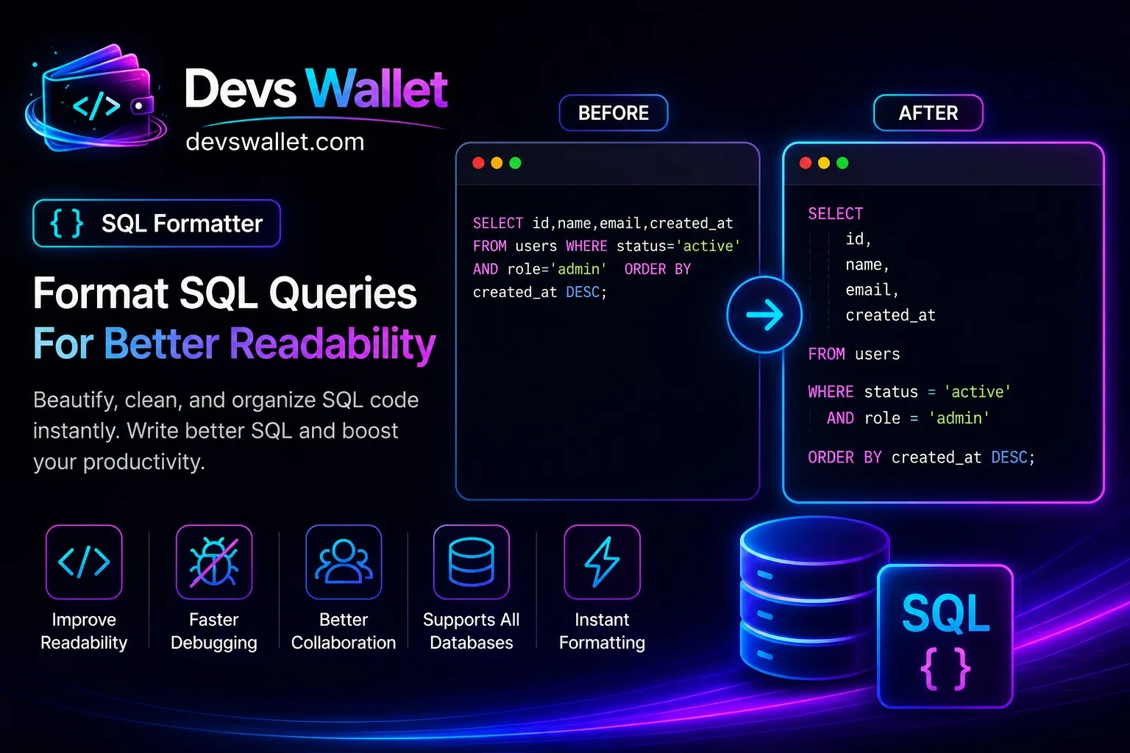Click the large SQL braces tile
1130x753 pixels.
[x=945, y=637]
